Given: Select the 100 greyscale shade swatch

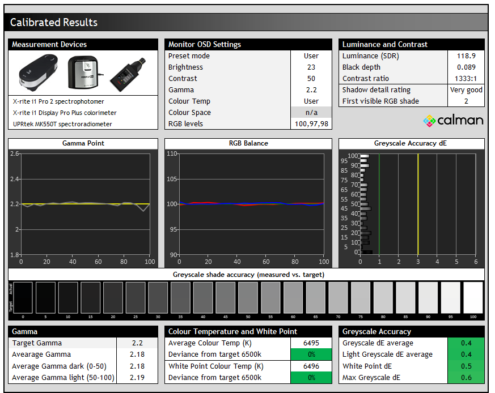Looking at the screenshot, I should pos(473,298).
